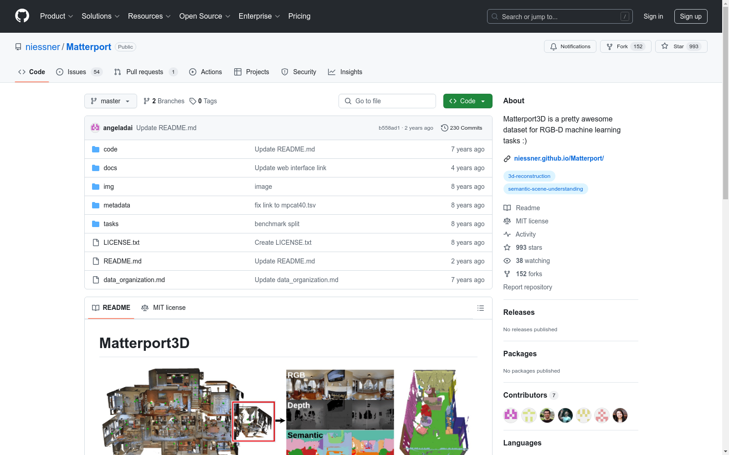The width and height of the screenshot is (729, 455).
Task: Click the Sign up button
Action: click(x=691, y=16)
